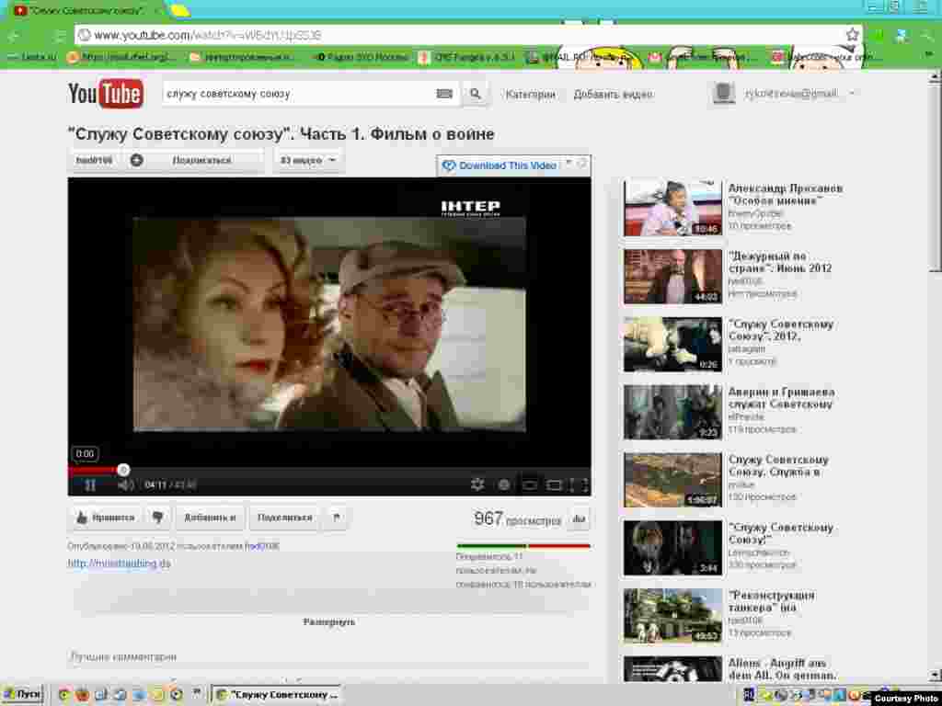Image resolution: width=942 pixels, height=706 pixels.
Task: Subscribe with Подписаться button
Action: point(193,160)
